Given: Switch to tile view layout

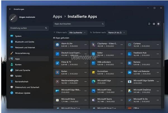Looking at the screenshot, I should (x=158, y=24).
